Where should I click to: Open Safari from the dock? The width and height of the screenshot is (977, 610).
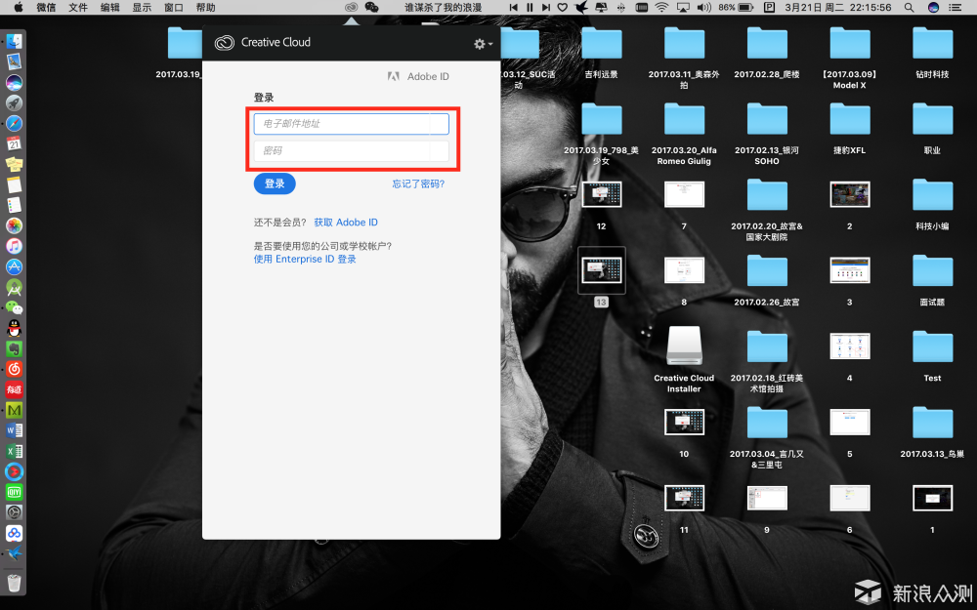point(14,123)
